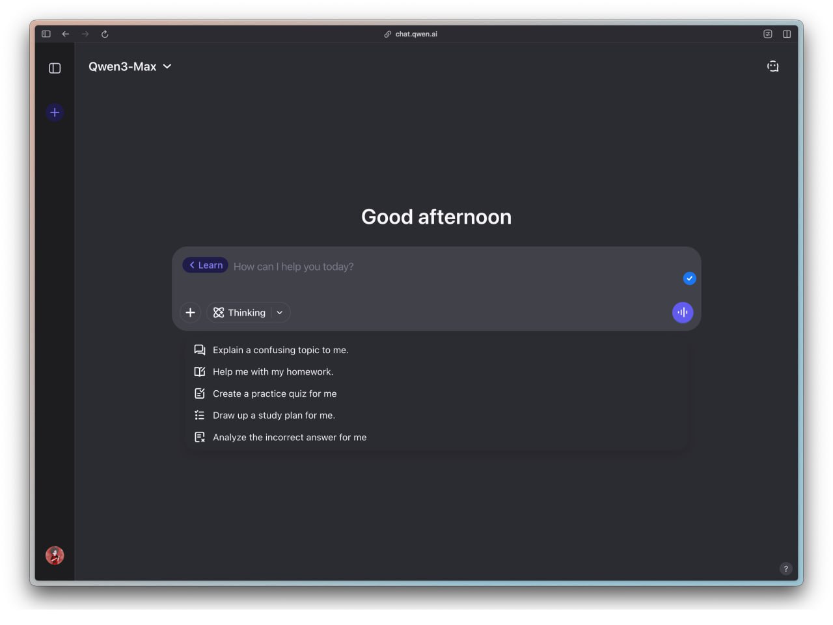Click the blue checkmark badge in prompt box
833x625 pixels.
689,278
